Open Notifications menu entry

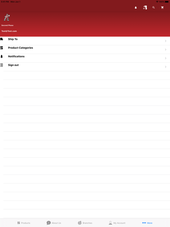85,58
